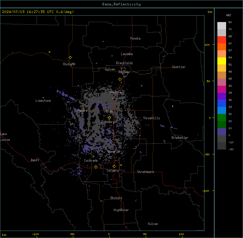Click the yellow marker below Cochrane

point(96,167)
